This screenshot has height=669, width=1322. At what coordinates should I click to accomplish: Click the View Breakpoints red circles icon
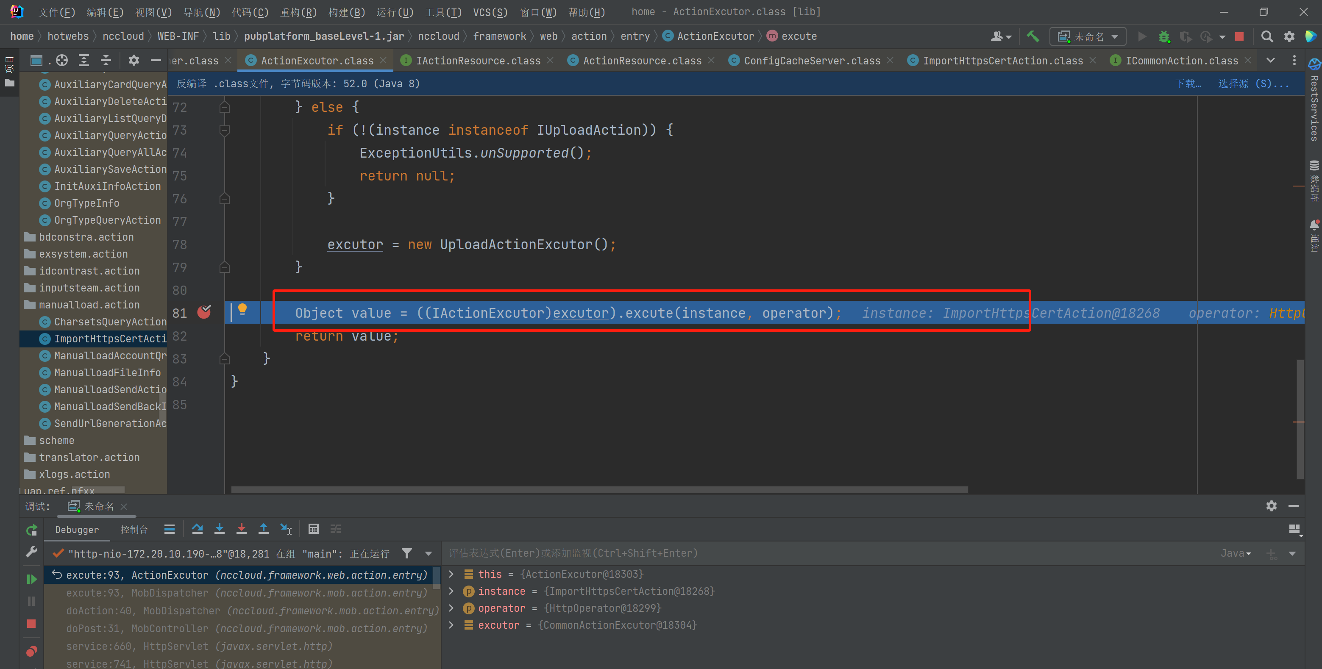point(31,651)
